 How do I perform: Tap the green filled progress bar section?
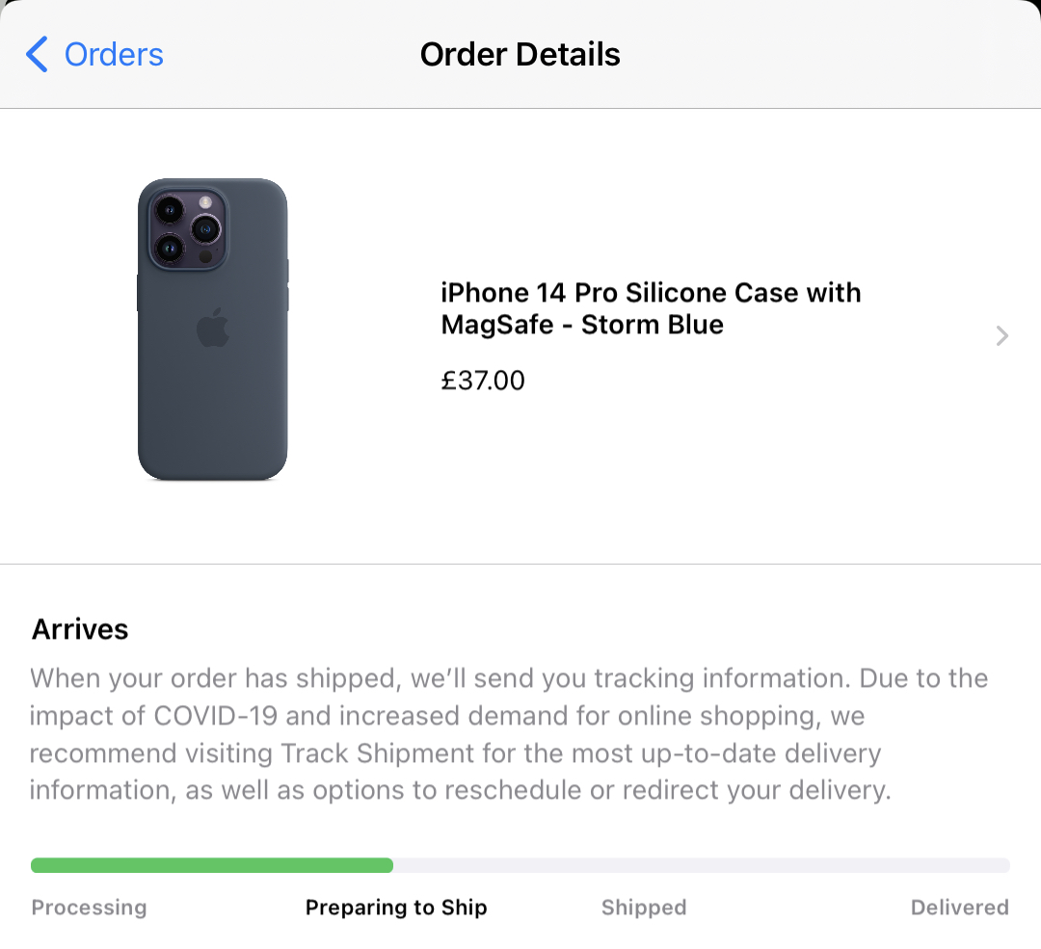tap(212, 865)
